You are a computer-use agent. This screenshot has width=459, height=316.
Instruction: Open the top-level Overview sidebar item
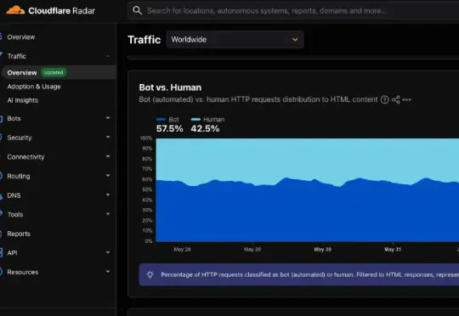(x=20, y=37)
